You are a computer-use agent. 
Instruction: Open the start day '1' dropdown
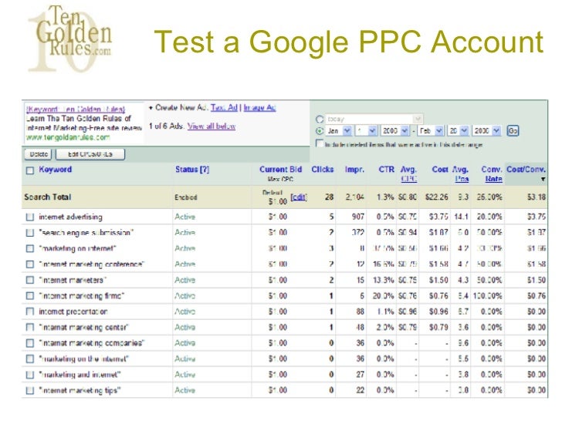coord(366,130)
